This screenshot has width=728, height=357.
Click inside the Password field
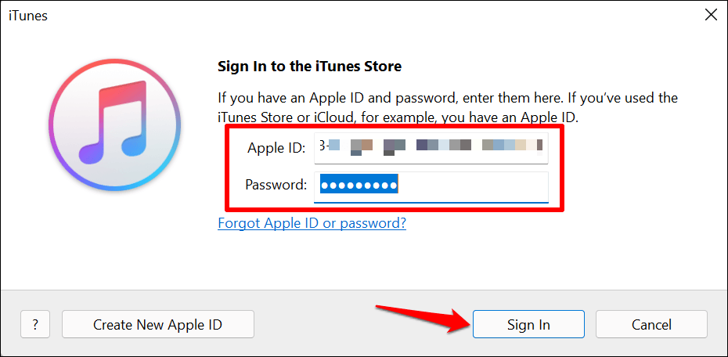point(470,186)
